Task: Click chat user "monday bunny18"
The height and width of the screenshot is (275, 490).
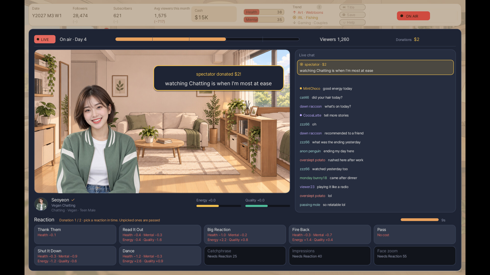Action: tap(313, 178)
